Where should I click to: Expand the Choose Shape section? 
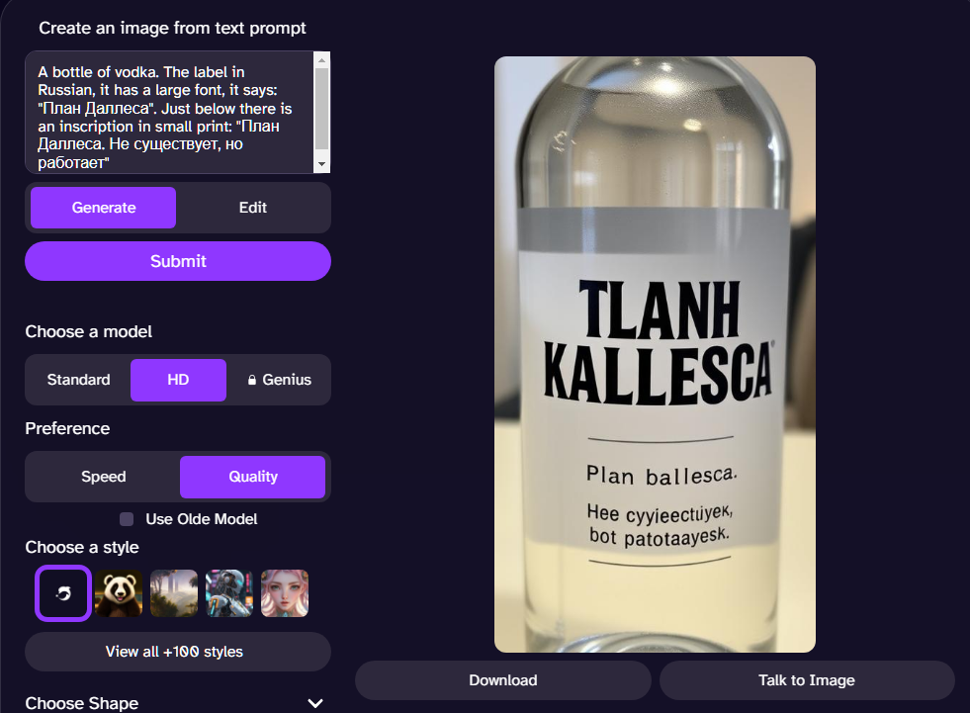(x=315, y=703)
